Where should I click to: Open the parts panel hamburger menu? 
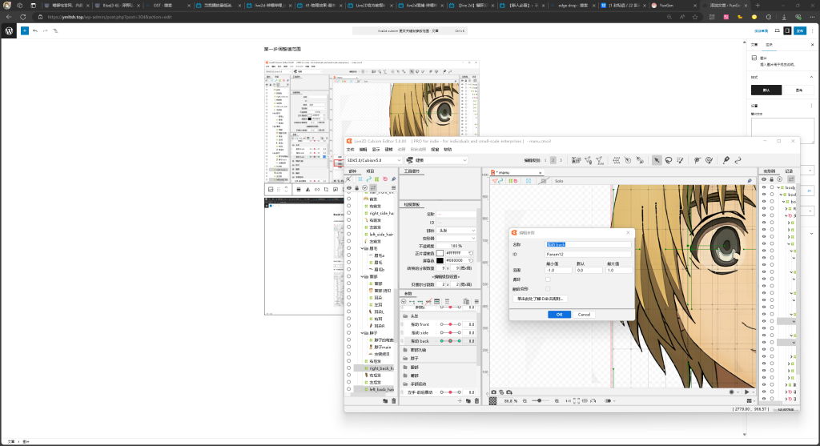[393, 187]
